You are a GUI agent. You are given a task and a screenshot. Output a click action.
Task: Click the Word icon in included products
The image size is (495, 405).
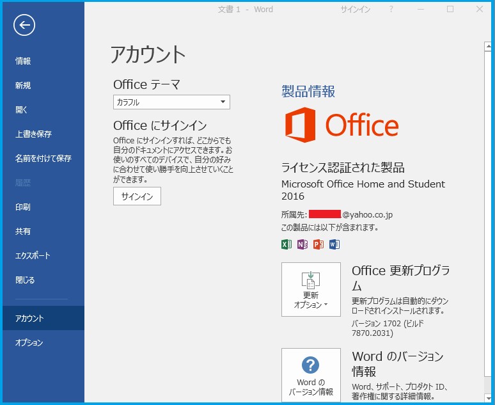(334, 244)
